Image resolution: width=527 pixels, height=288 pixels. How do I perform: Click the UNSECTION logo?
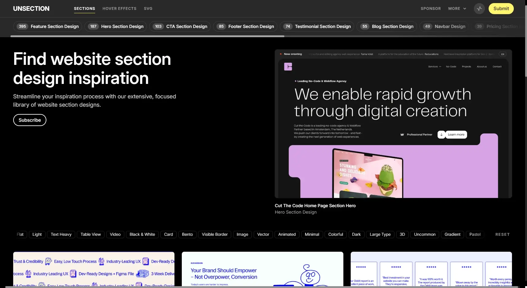31,9
